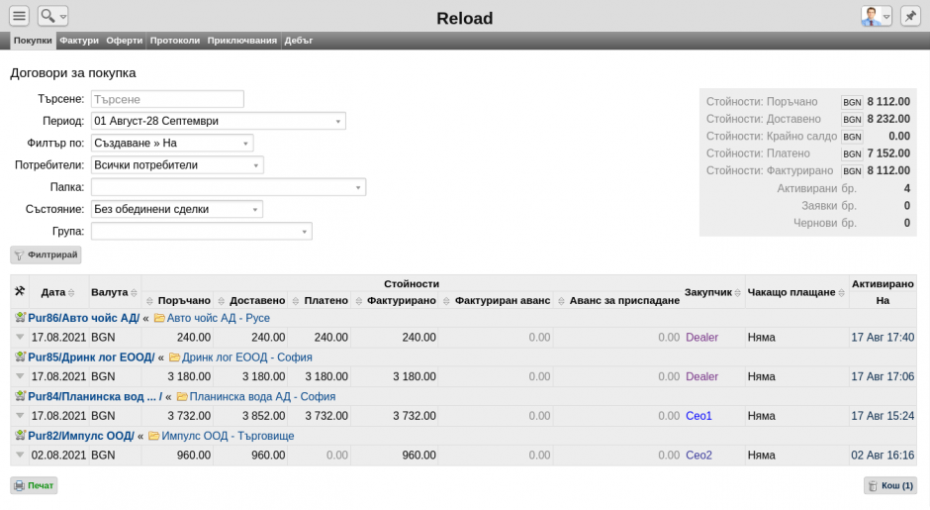930x510 pixels.
Task: Click the Печат print button
Action: click(34, 485)
